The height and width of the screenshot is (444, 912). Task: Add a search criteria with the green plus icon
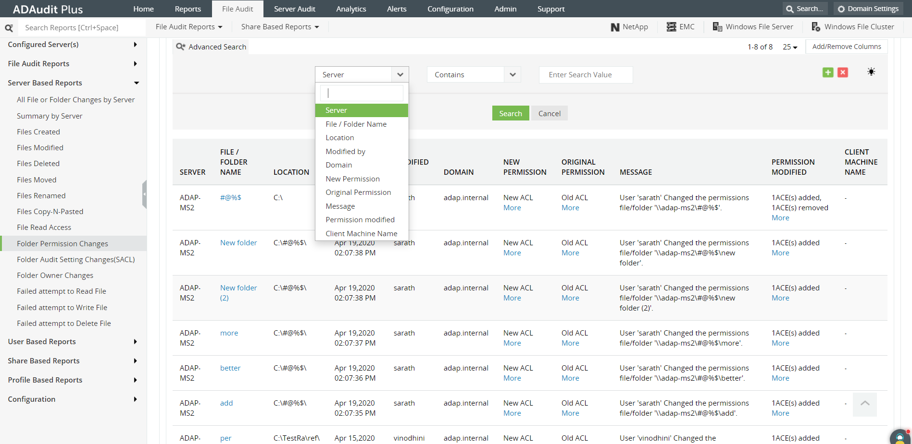click(828, 72)
